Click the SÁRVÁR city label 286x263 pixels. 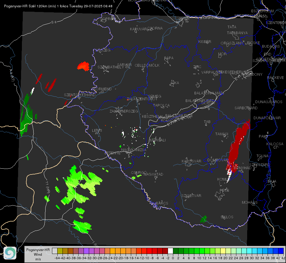[124, 65]
